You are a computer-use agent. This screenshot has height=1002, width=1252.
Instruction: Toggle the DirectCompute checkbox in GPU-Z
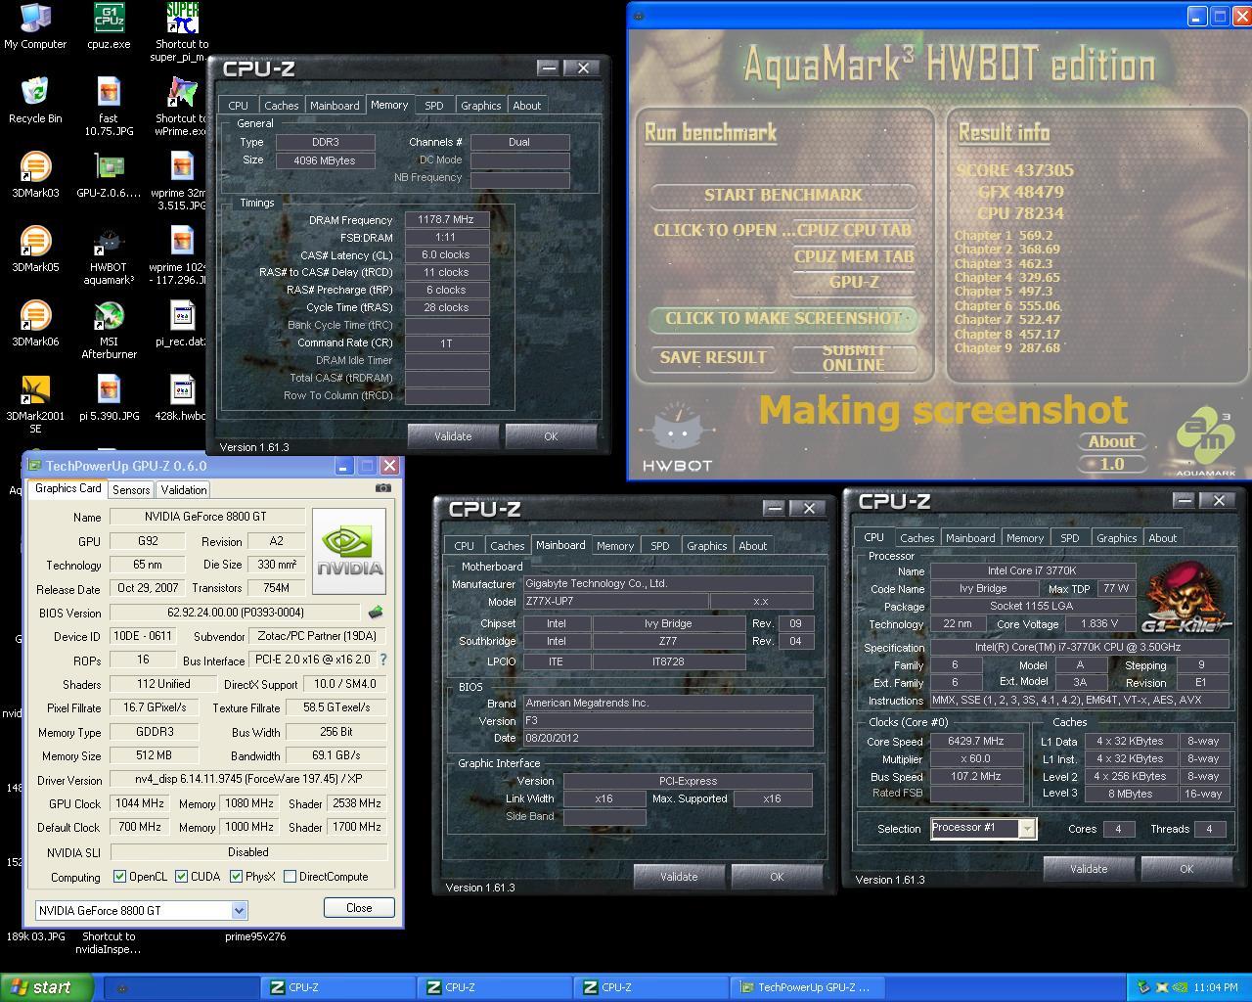coord(290,876)
